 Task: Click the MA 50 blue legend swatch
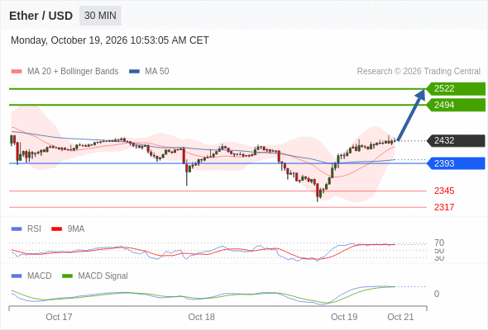pos(134,72)
